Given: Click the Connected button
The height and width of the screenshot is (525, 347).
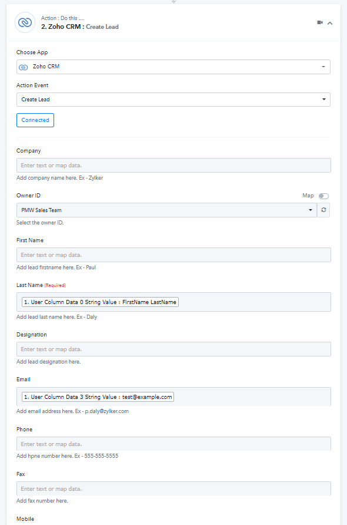Looking at the screenshot, I should [35, 120].
